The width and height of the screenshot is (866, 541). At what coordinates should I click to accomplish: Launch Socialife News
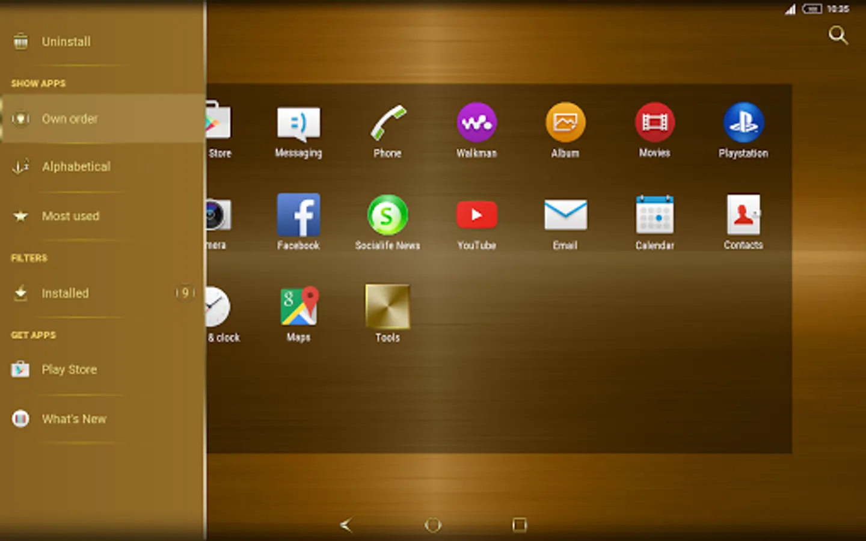point(388,215)
